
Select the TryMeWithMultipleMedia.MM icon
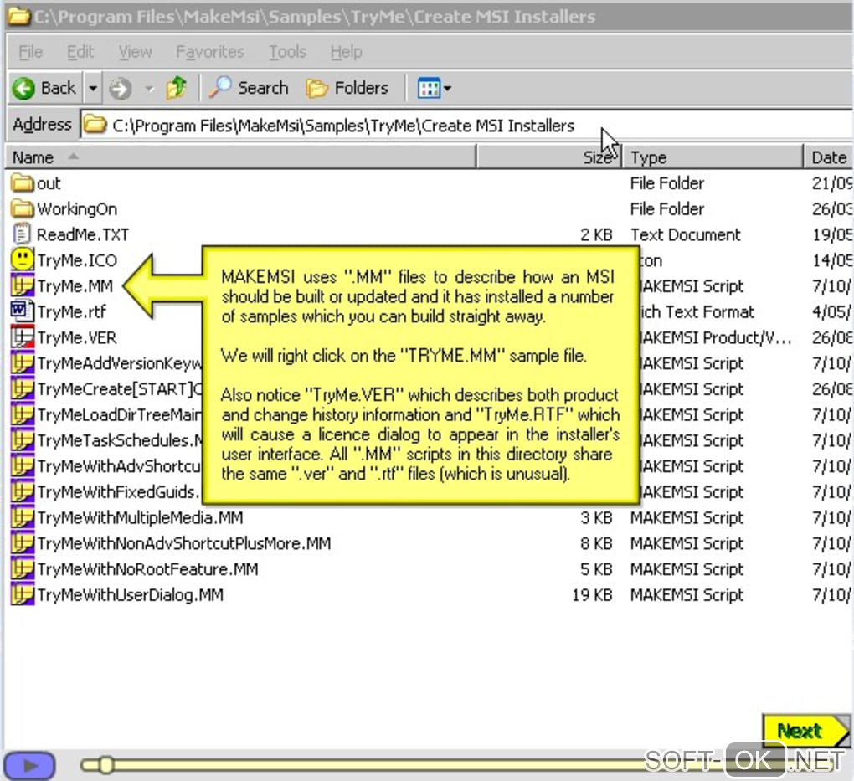click(23, 516)
